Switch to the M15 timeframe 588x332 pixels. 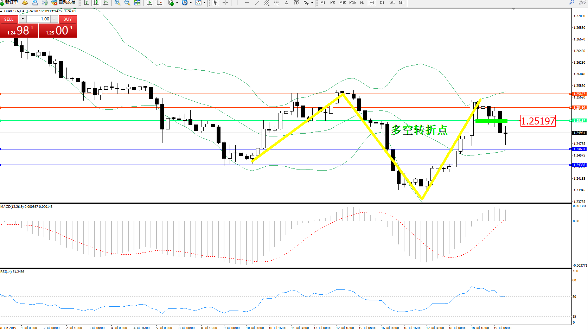[x=342, y=3]
